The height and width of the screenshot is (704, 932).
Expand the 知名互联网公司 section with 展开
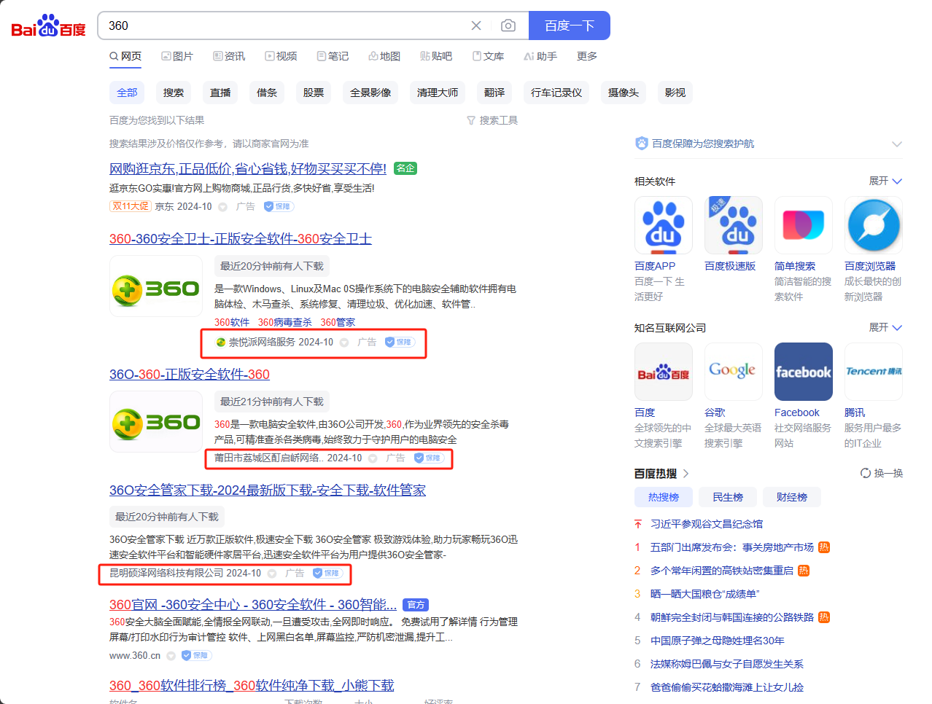point(885,327)
